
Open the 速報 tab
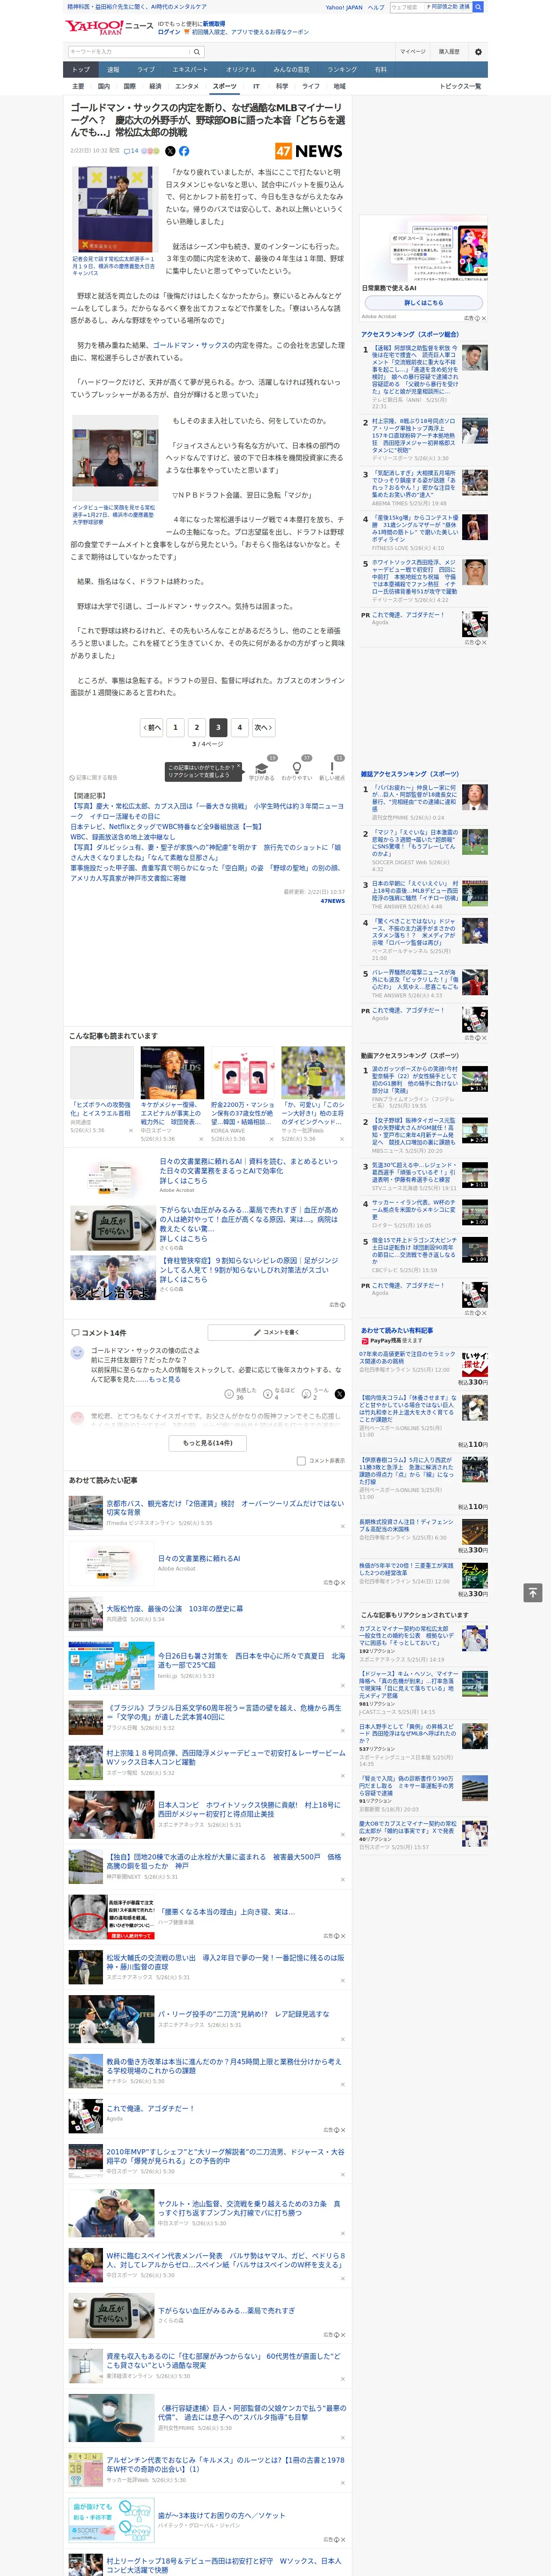coord(113,70)
